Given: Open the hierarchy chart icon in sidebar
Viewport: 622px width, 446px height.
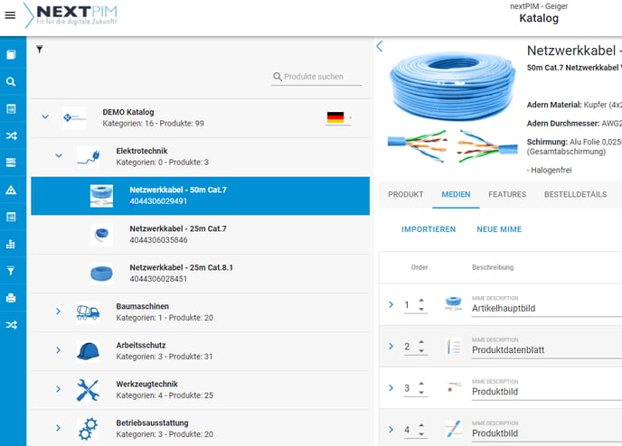Looking at the screenshot, I should click(11, 244).
